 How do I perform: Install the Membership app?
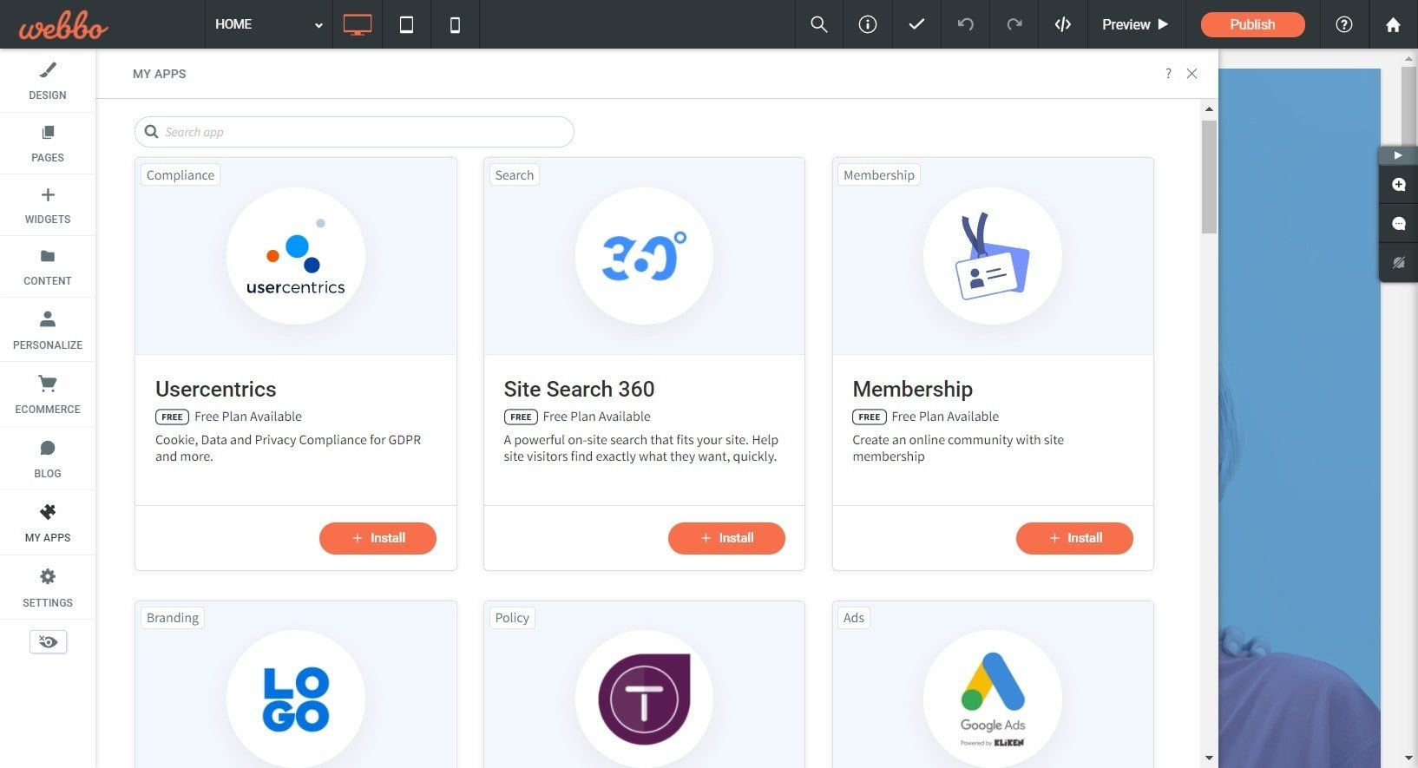[x=1074, y=538]
